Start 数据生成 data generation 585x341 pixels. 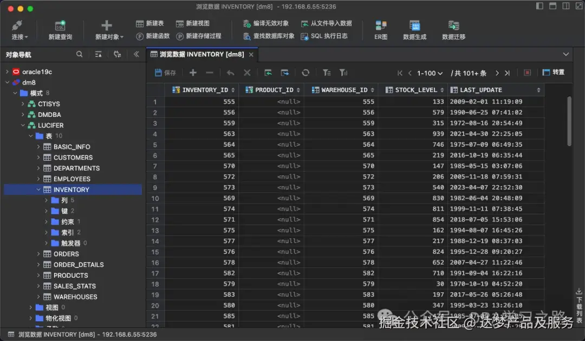pos(414,29)
